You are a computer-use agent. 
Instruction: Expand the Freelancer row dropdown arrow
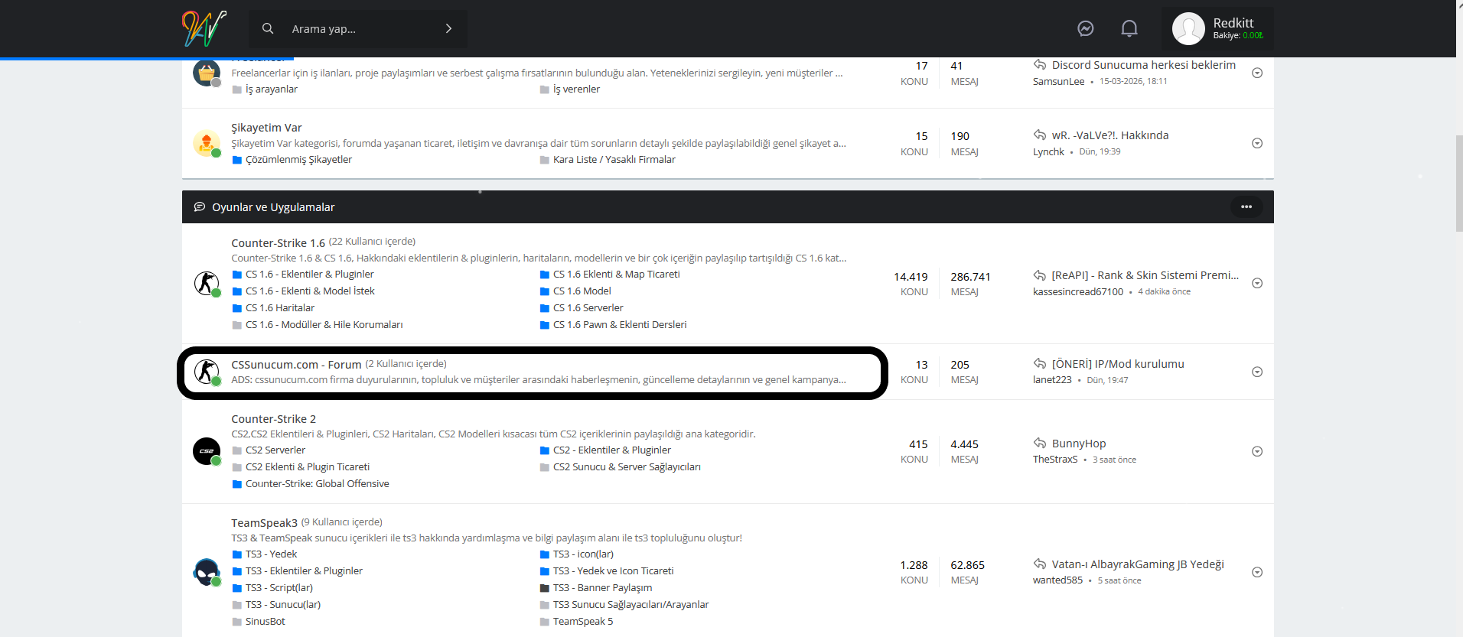1257,73
